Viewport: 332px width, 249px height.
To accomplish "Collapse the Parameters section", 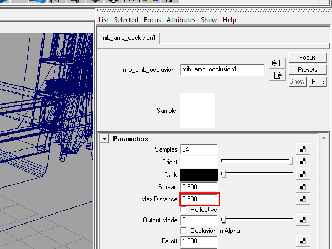I will tap(104, 139).
